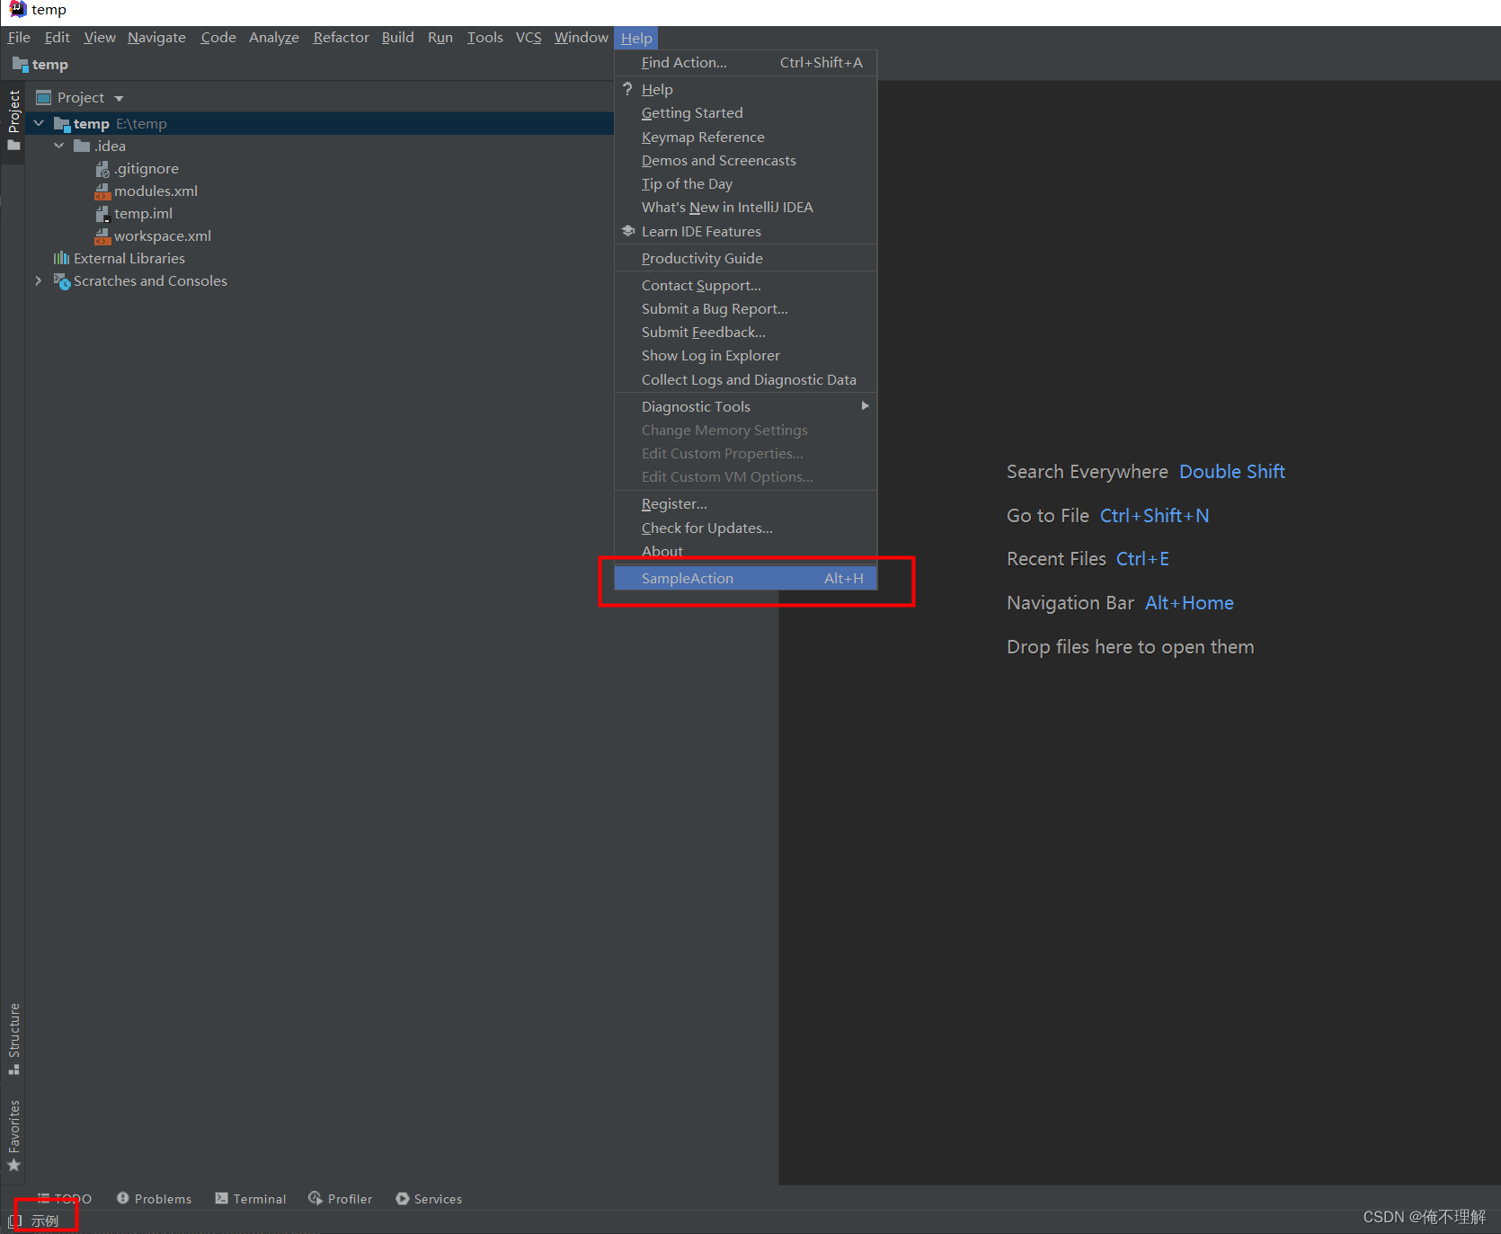1501x1234 pixels.
Task: Open the Build menu
Action: tap(397, 38)
